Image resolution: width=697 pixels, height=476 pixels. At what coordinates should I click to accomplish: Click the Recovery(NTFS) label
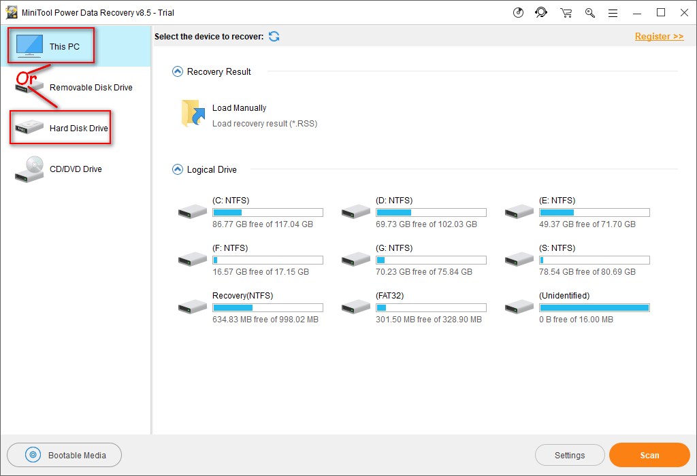[x=243, y=295]
